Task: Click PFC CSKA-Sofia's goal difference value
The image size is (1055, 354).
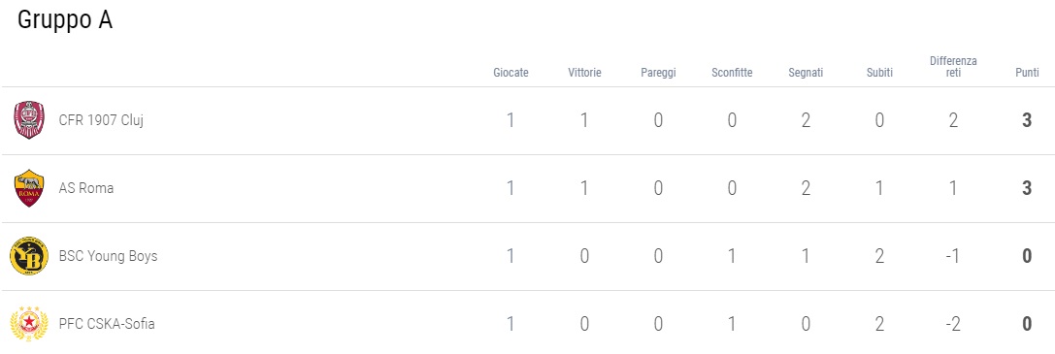Action: [x=953, y=324]
